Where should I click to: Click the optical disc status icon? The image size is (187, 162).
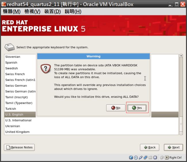coord(136,157)
